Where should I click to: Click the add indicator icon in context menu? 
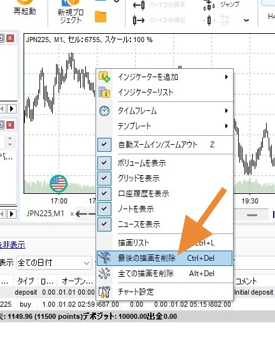(104, 77)
